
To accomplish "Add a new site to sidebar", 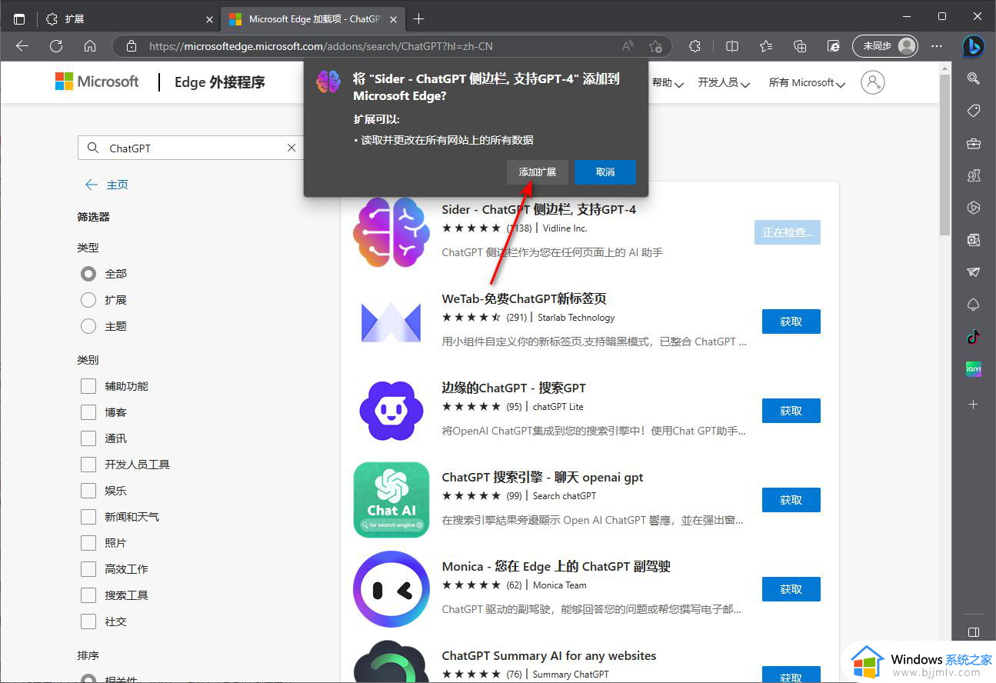I will click(973, 404).
